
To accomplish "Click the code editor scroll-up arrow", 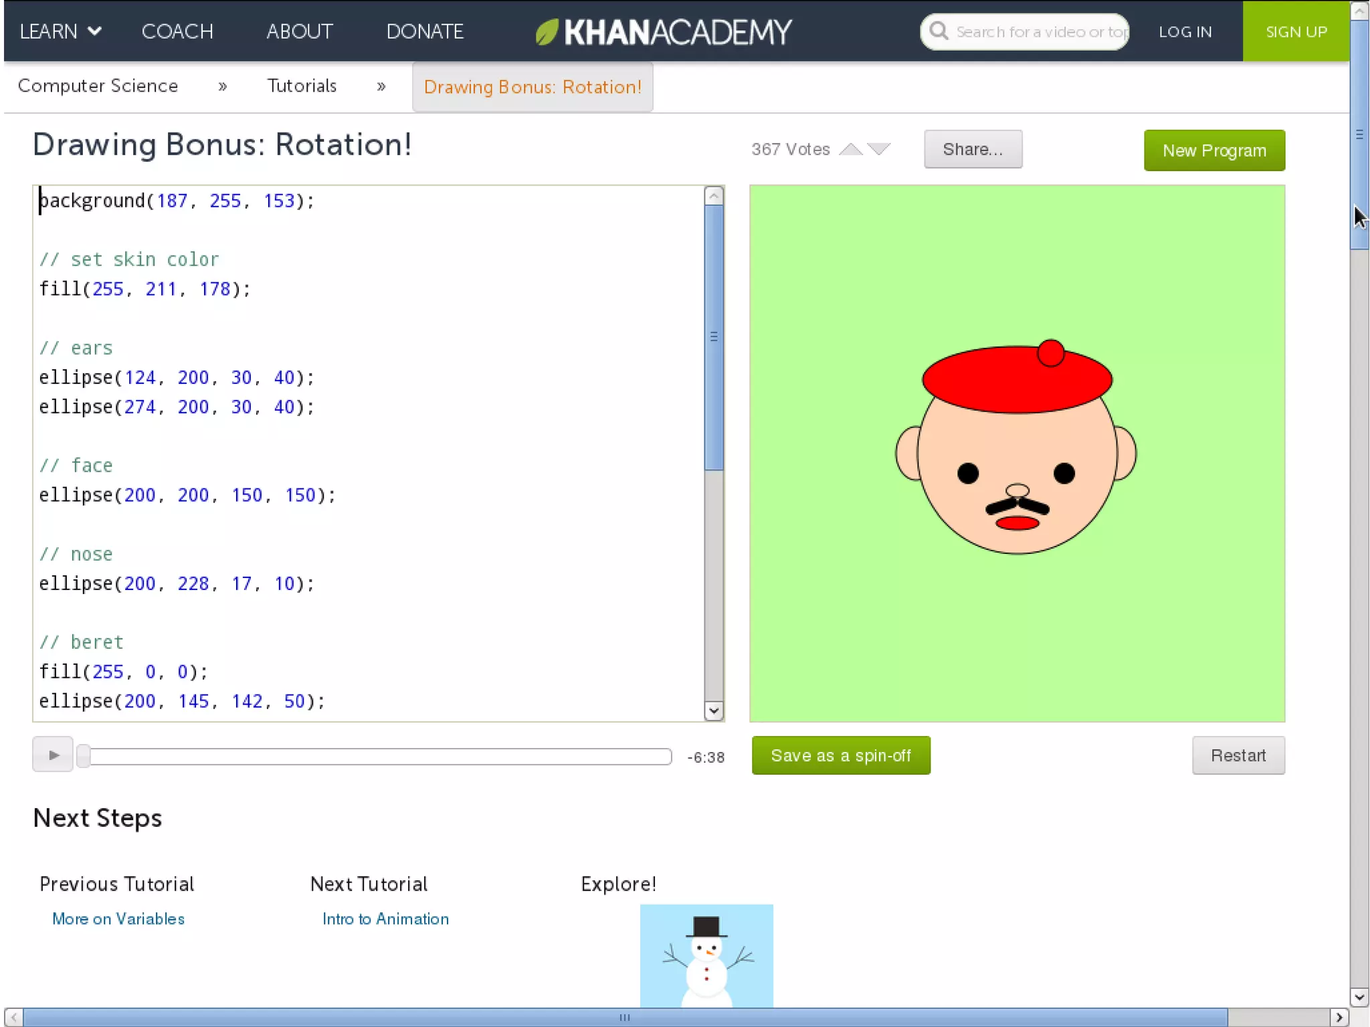I will 714,196.
